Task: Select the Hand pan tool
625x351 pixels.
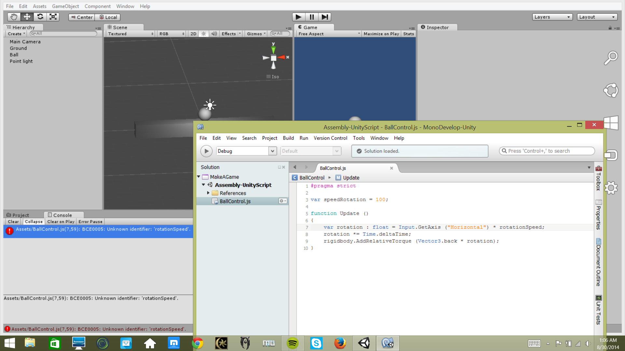Action: [13, 17]
